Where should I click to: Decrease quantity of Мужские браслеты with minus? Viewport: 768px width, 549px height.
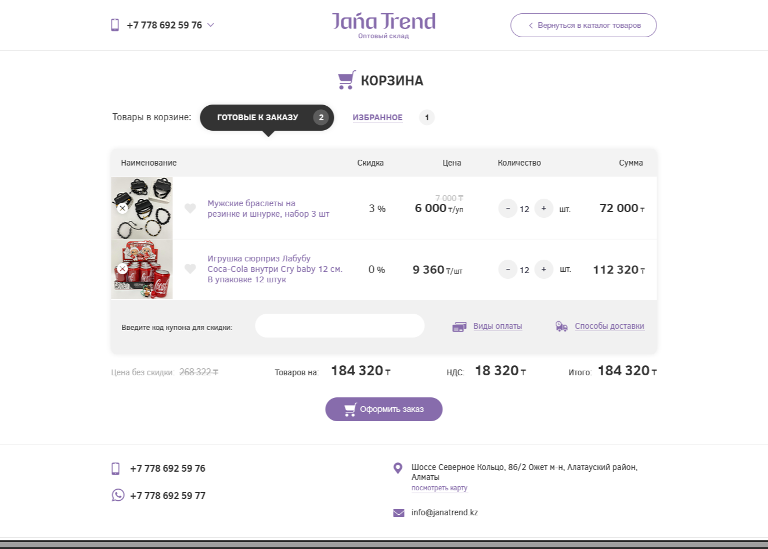coord(507,208)
